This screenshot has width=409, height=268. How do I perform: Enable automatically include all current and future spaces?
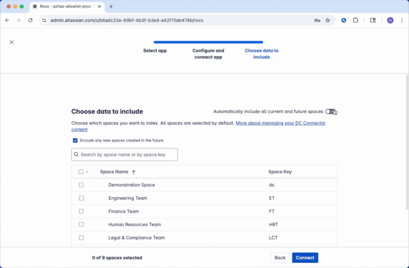(330, 111)
